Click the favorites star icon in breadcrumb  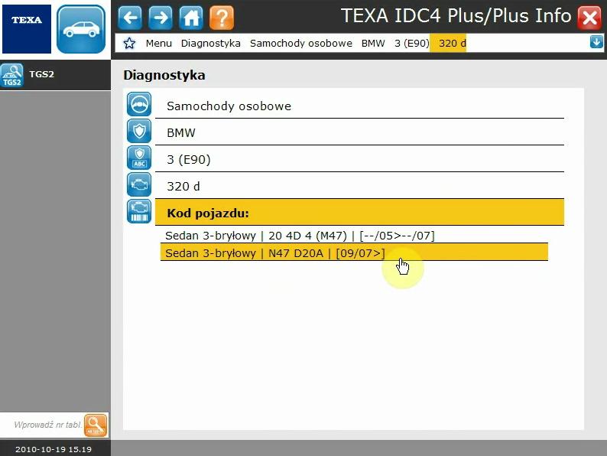point(129,43)
